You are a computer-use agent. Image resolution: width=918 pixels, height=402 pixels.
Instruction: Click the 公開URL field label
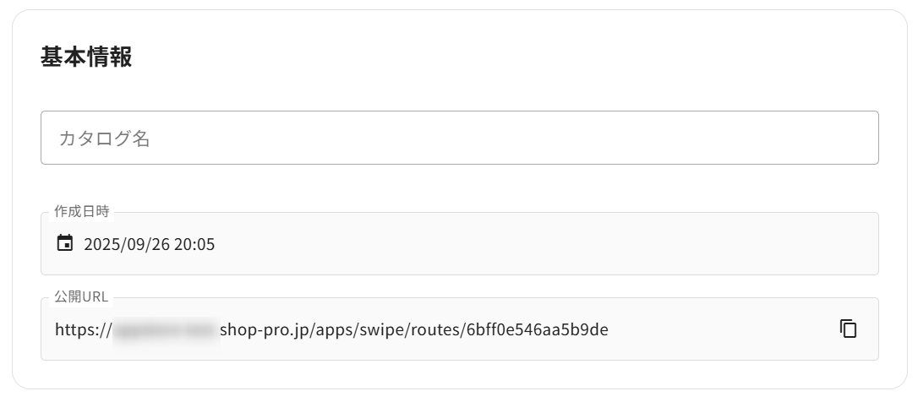(81, 296)
